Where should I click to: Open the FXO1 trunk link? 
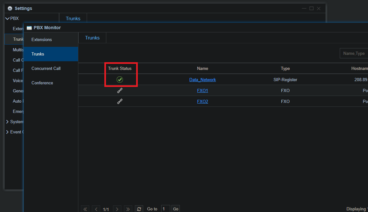pyautogui.click(x=203, y=90)
